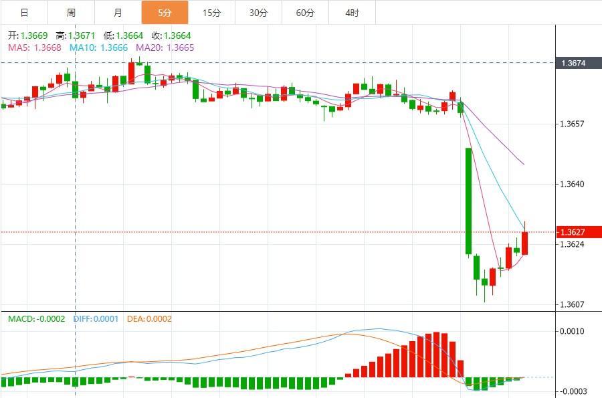Select the last red candle on the chart
602x398 pixels.
[x=525, y=243]
